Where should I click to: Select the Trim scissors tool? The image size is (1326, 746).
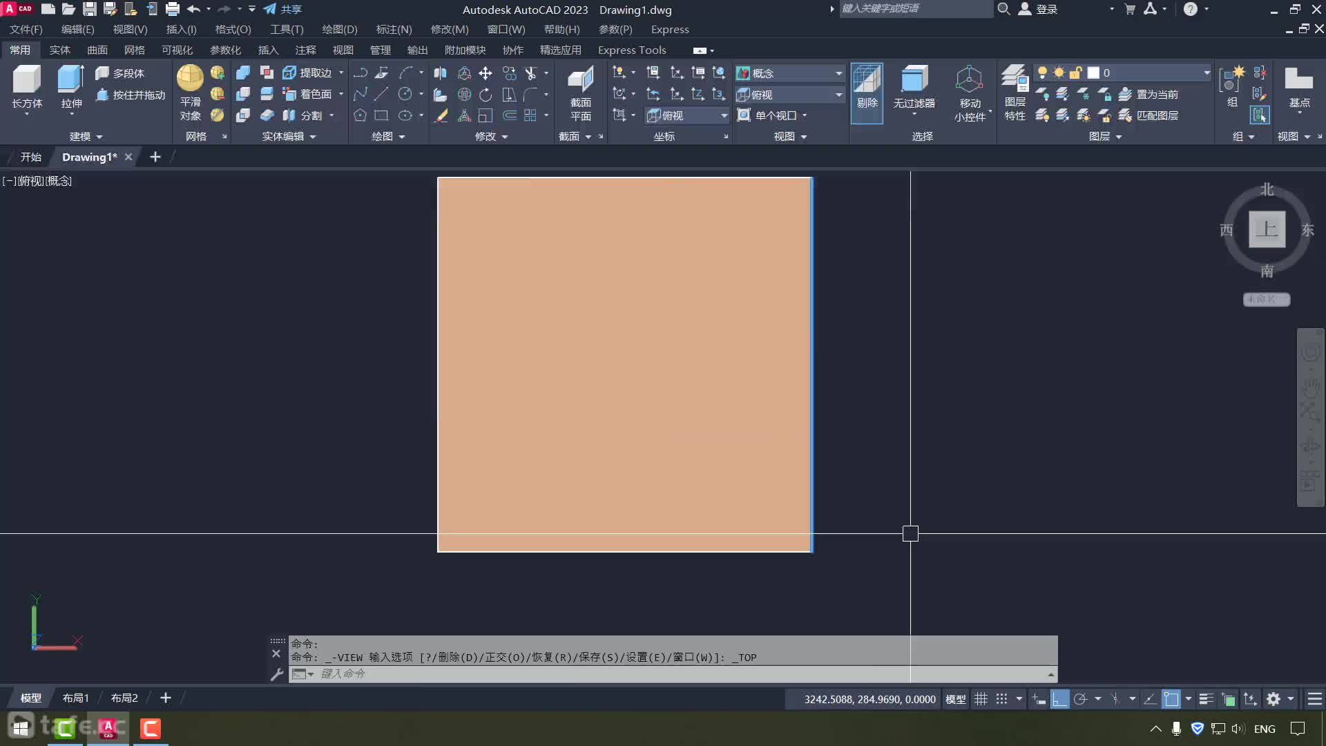point(530,73)
